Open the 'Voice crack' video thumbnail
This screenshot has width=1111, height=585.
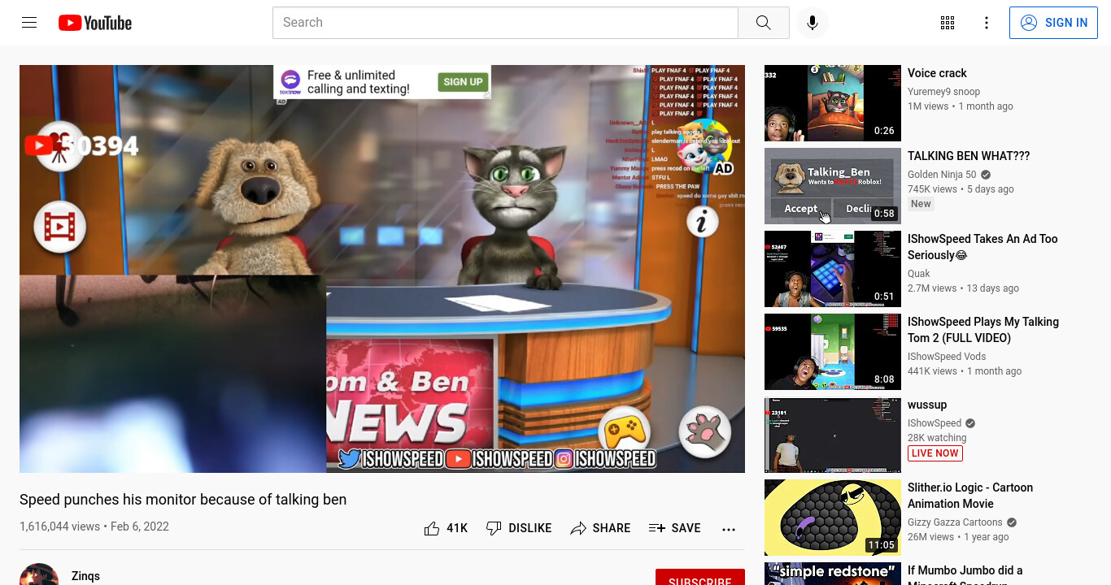tap(833, 103)
